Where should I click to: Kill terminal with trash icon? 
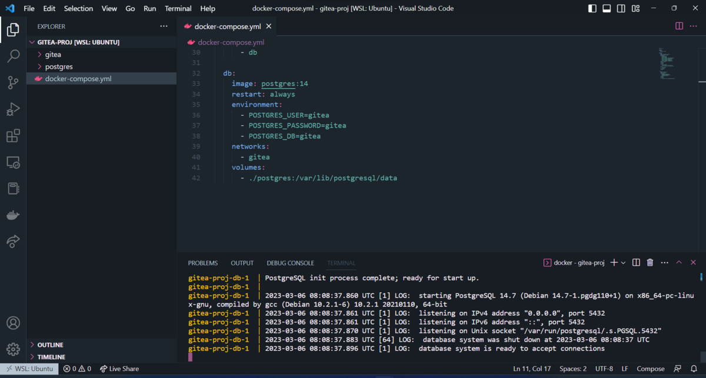650,263
